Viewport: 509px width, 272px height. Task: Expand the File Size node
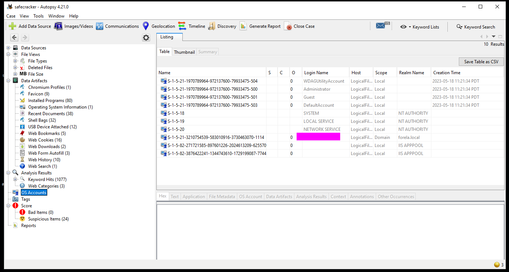(15, 74)
